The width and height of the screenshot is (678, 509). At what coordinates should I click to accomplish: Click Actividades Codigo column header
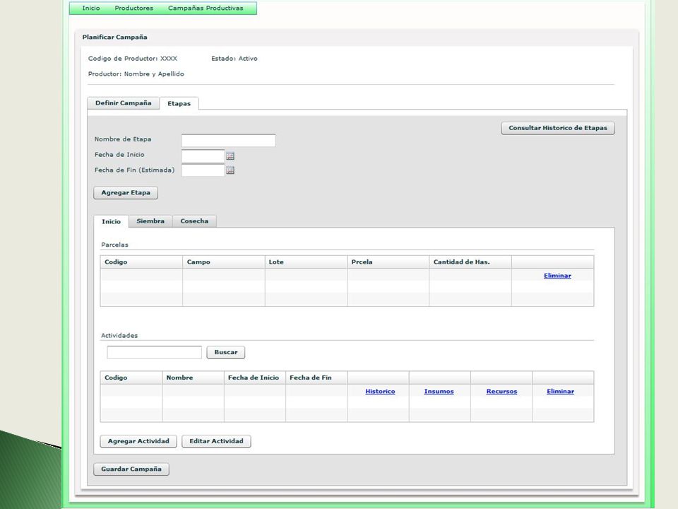coord(131,378)
